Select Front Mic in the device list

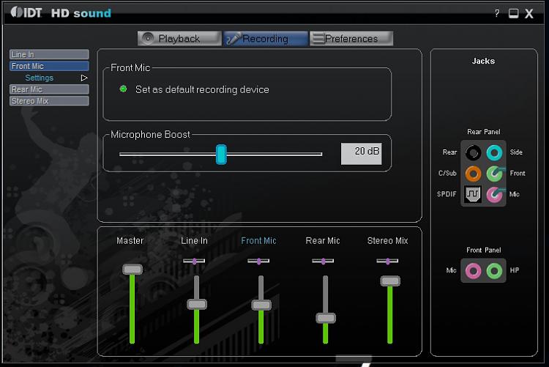(49, 66)
